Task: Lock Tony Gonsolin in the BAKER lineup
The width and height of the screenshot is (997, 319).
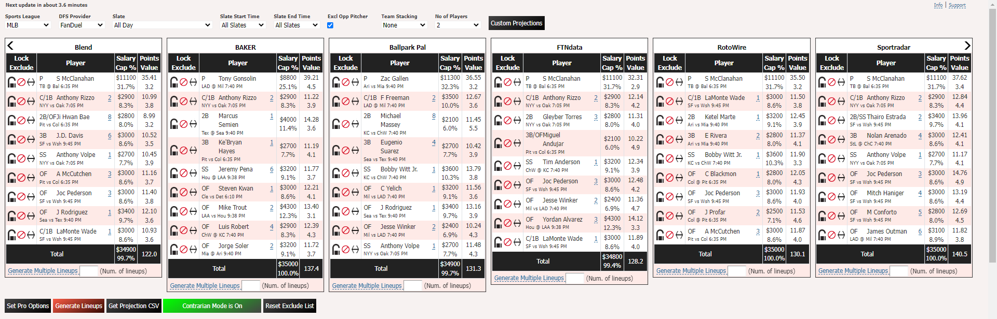Action: (x=173, y=82)
